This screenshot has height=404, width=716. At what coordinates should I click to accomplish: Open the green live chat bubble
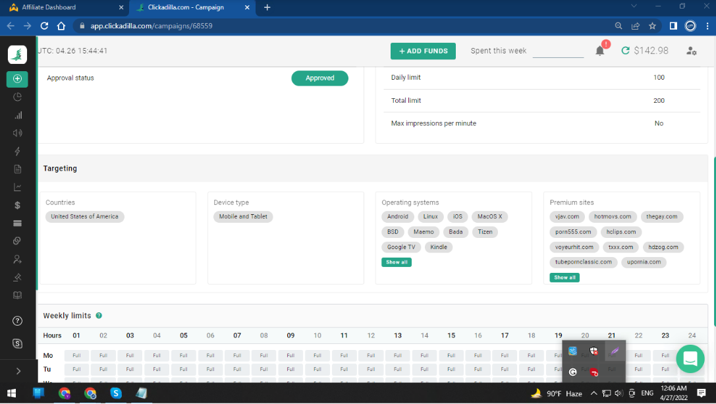coord(690,359)
